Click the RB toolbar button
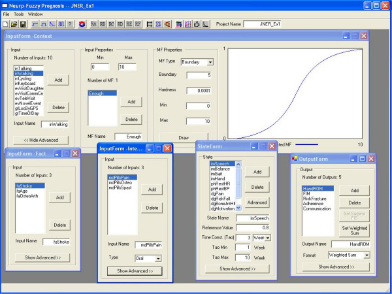392x294 pixels. pyautogui.click(x=103, y=24)
